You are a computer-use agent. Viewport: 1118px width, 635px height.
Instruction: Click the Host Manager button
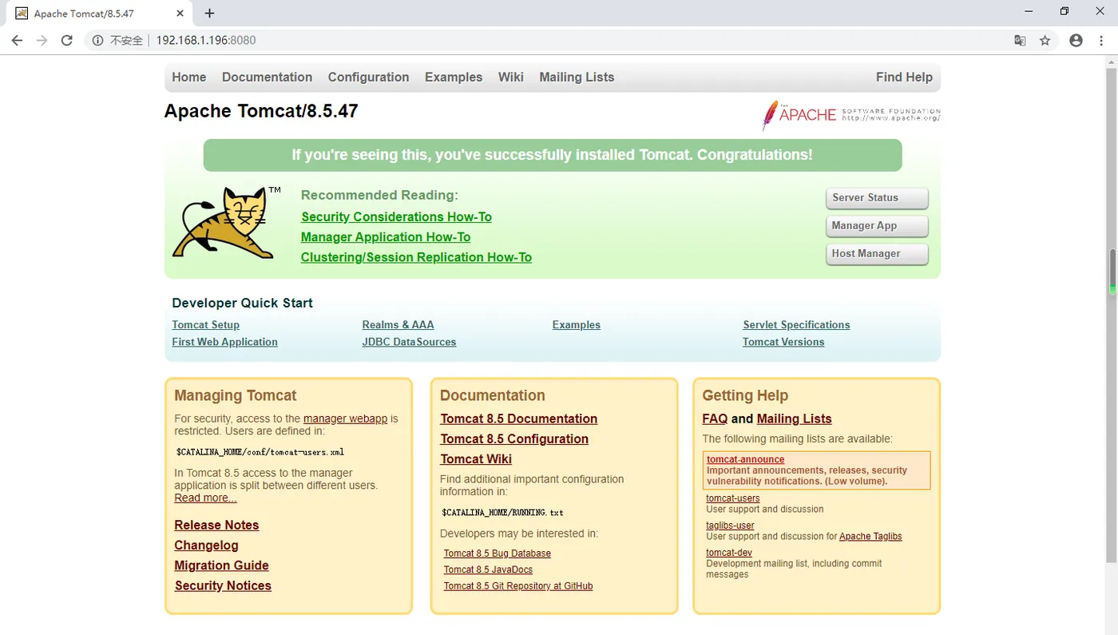[877, 254]
